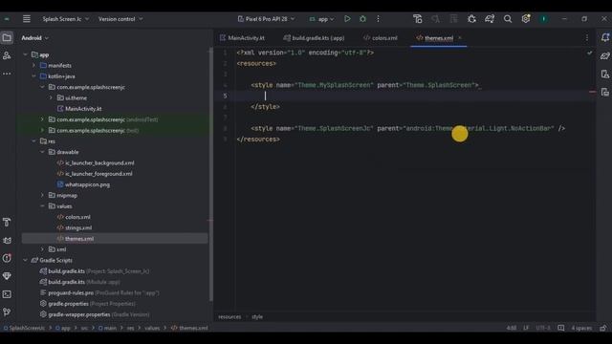Sync project with Gradle files
This screenshot has width=612, height=344.
click(x=490, y=19)
